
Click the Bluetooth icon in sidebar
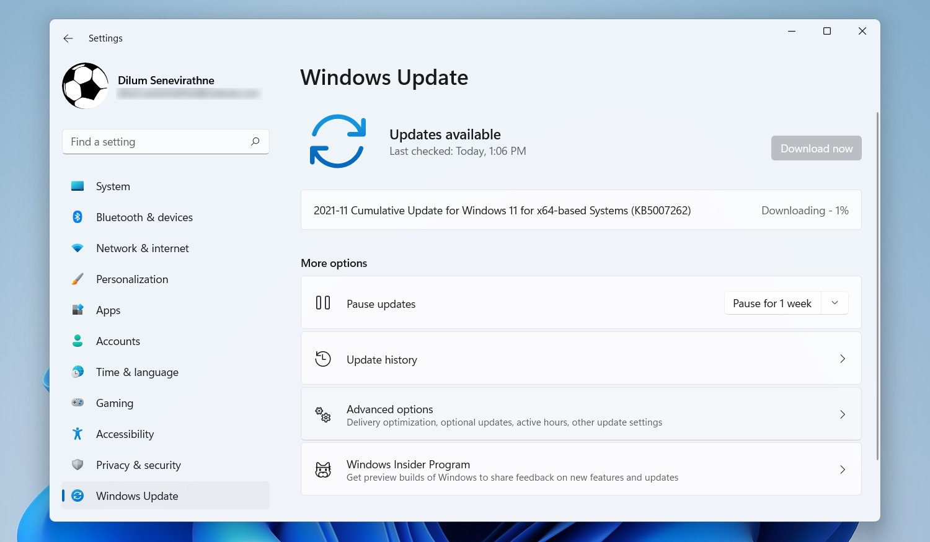coord(77,217)
